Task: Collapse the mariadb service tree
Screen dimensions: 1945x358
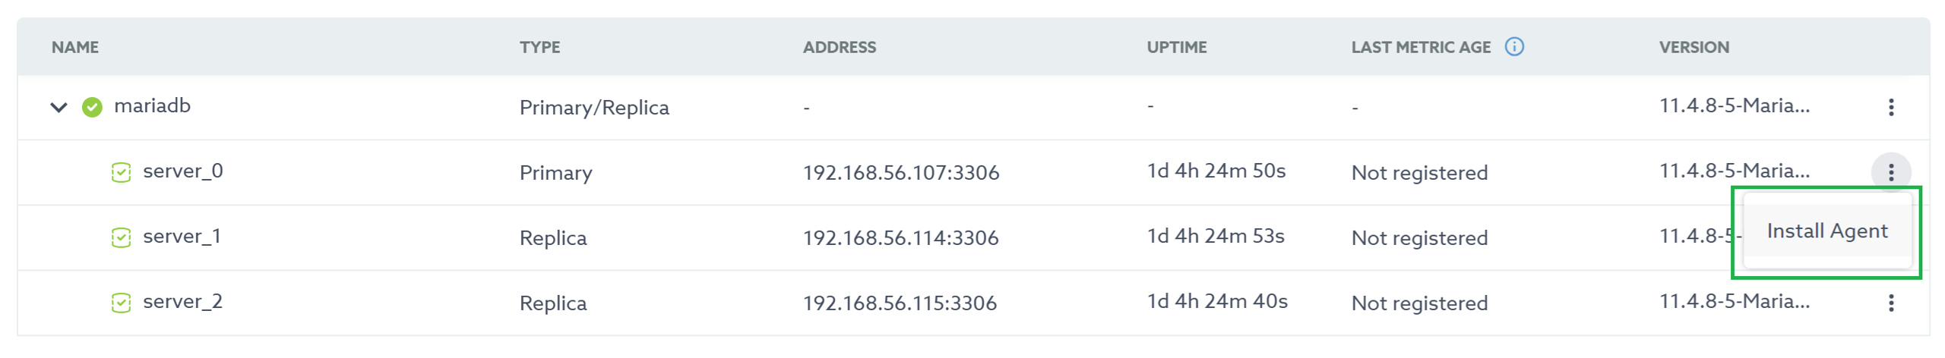Action: pyautogui.click(x=59, y=107)
